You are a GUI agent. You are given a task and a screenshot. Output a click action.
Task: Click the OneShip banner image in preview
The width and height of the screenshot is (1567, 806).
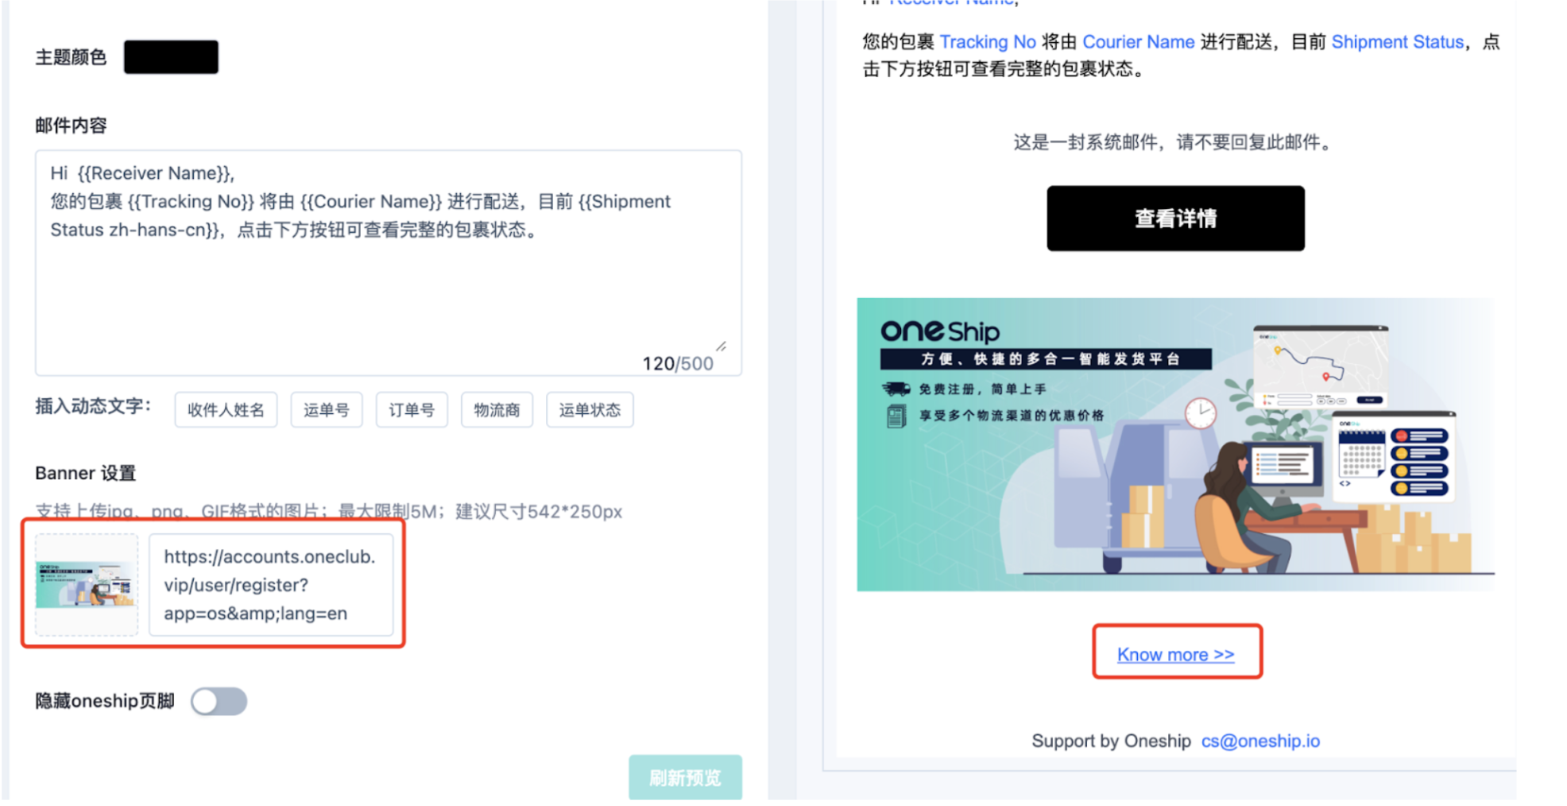pos(1175,444)
